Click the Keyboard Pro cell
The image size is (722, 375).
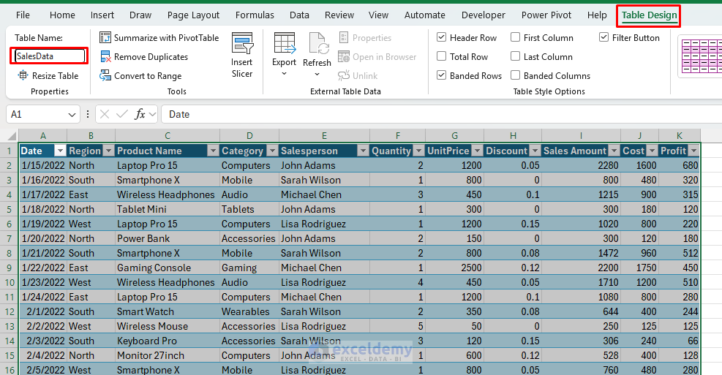click(x=167, y=341)
